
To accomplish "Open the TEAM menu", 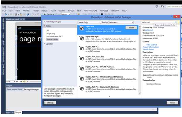I will [x=53, y=11].
